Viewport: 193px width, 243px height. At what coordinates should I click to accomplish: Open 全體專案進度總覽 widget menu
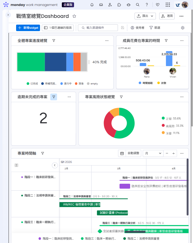coord(107,41)
